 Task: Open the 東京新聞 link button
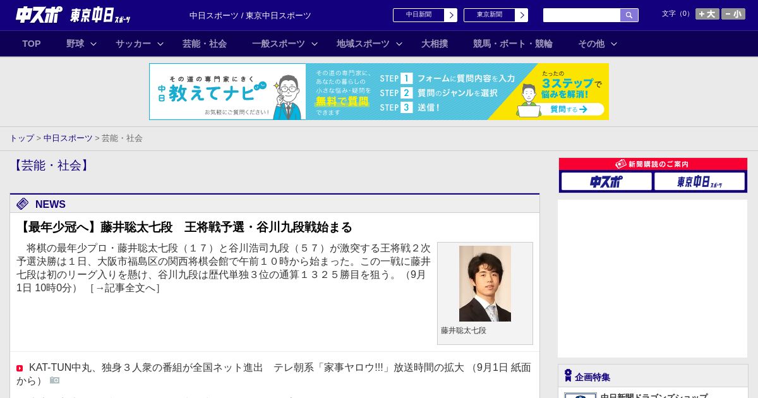click(x=490, y=15)
